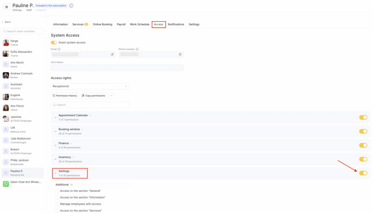Open the Receptionist role dropdown
Image resolution: width=373 pixels, height=213 pixels.
click(x=90, y=86)
